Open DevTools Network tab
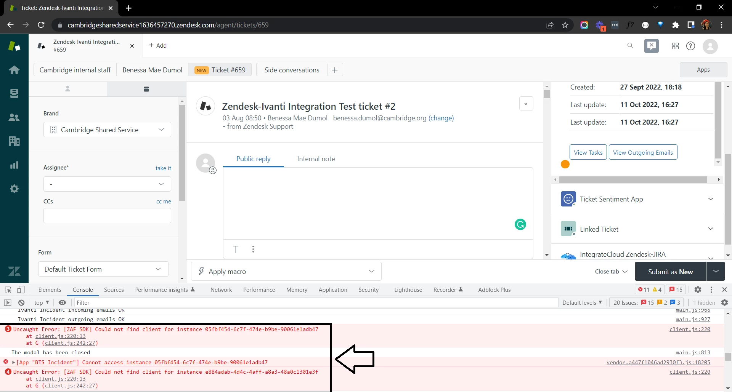 pyautogui.click(x=221, y=290)
